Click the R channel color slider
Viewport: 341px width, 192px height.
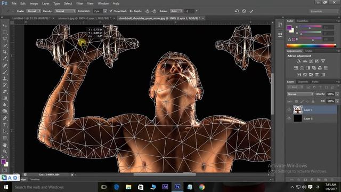coord(311,27)
